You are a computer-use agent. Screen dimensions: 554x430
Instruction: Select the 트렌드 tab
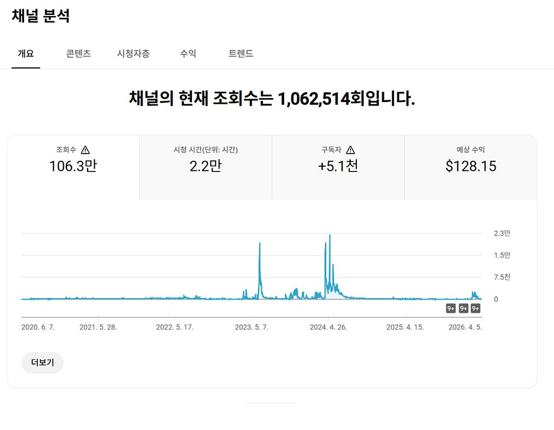coord(241,54)
